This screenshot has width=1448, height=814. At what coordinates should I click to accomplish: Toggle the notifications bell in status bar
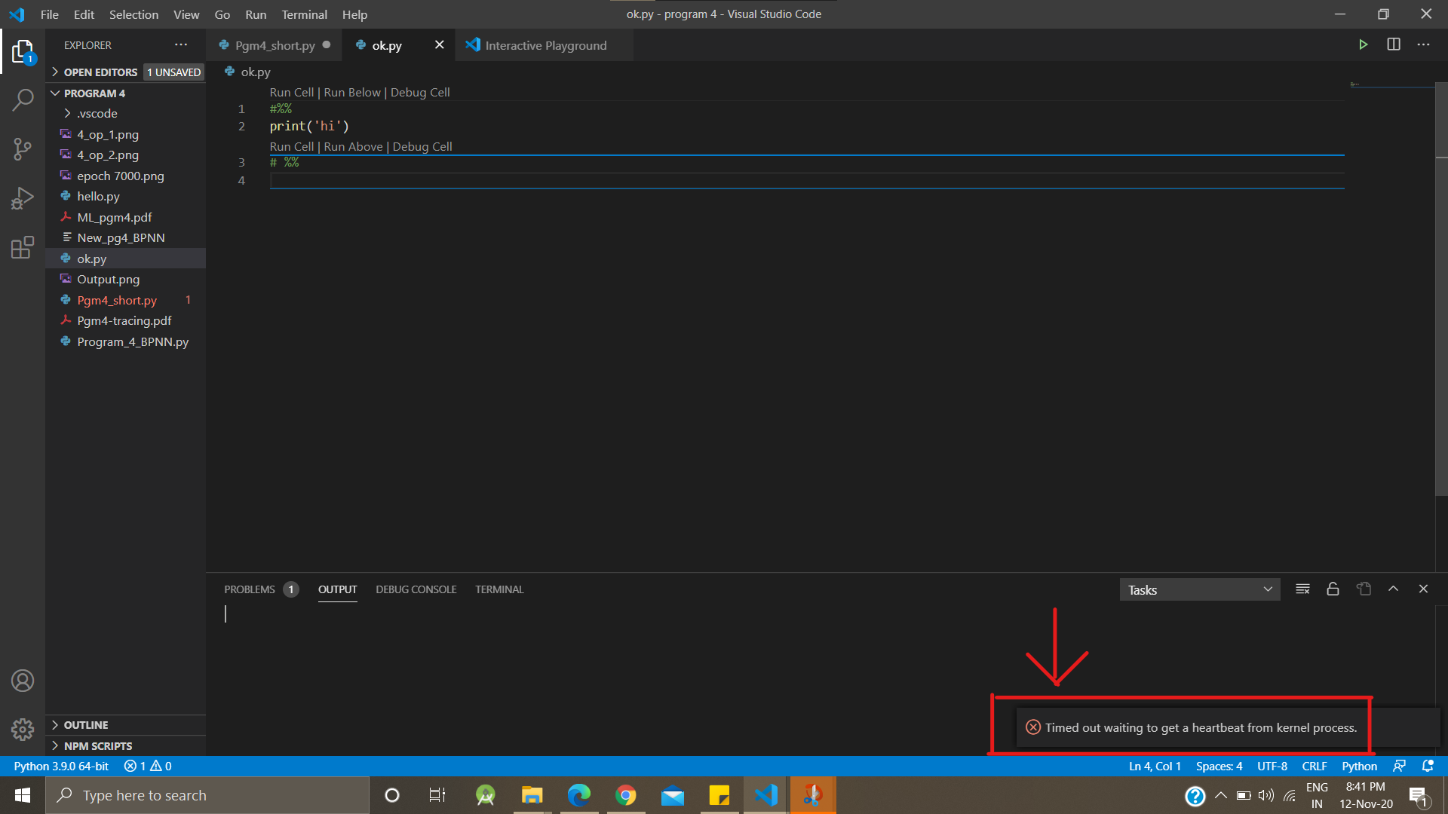coord(1428,766)
